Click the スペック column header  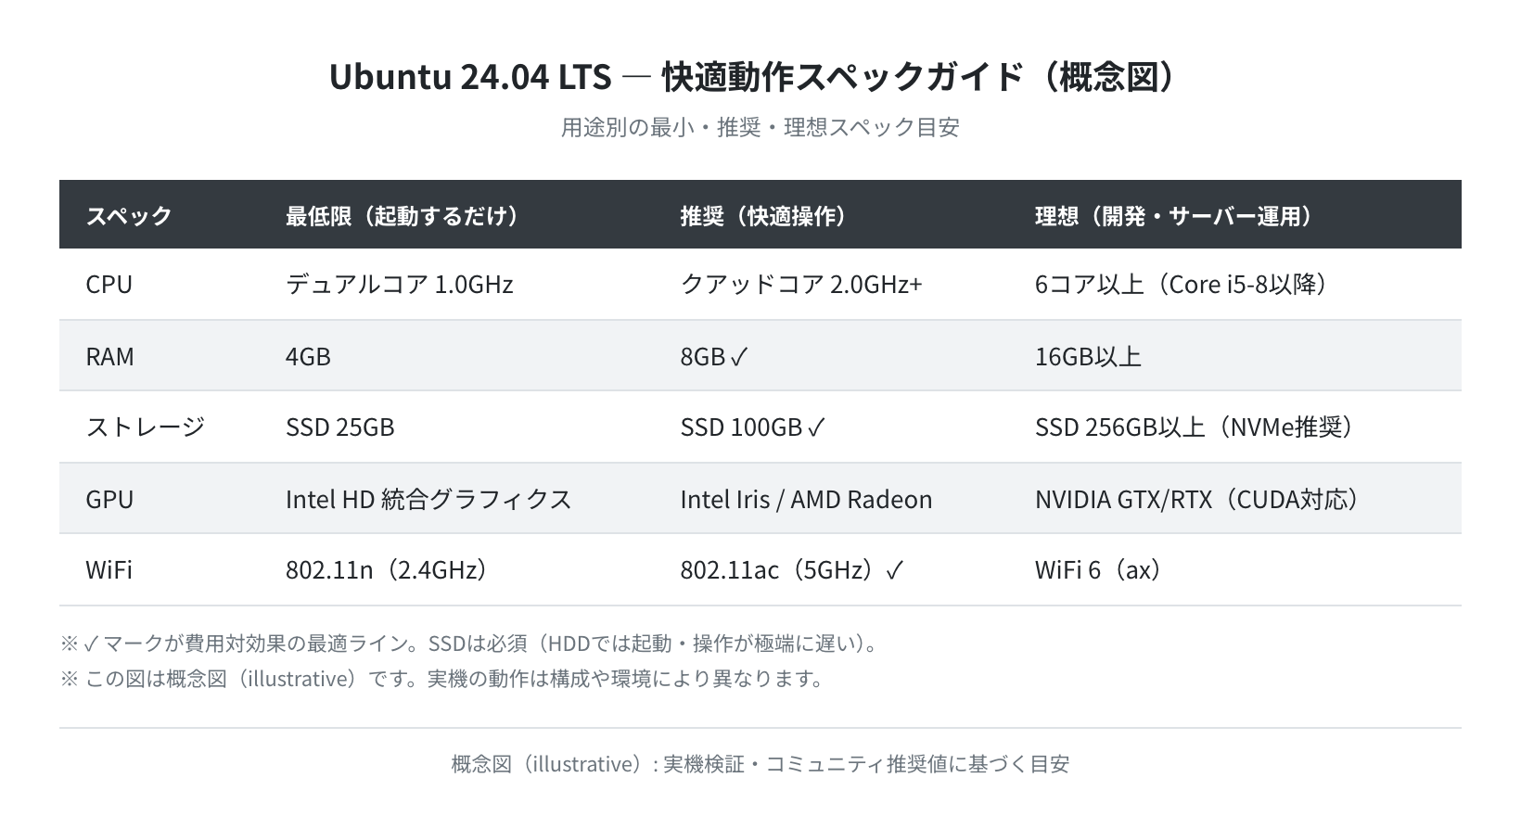click(129, 215)
